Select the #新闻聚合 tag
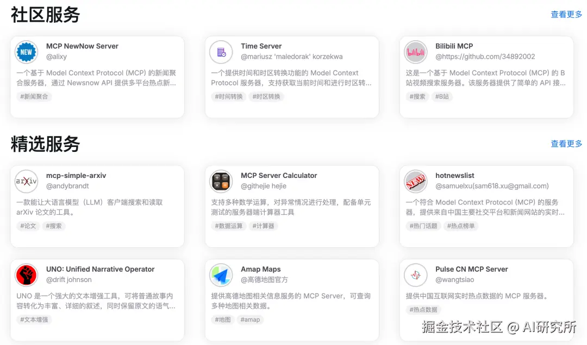Image resolution: width=587 pixels, height=345 pixels. 34,97
